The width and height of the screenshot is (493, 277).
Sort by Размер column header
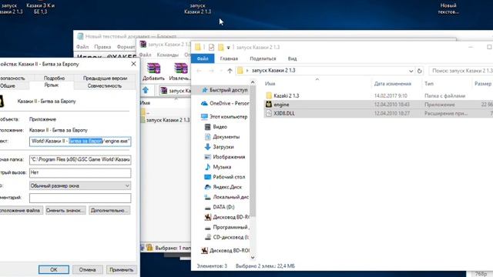coord(483,84)
